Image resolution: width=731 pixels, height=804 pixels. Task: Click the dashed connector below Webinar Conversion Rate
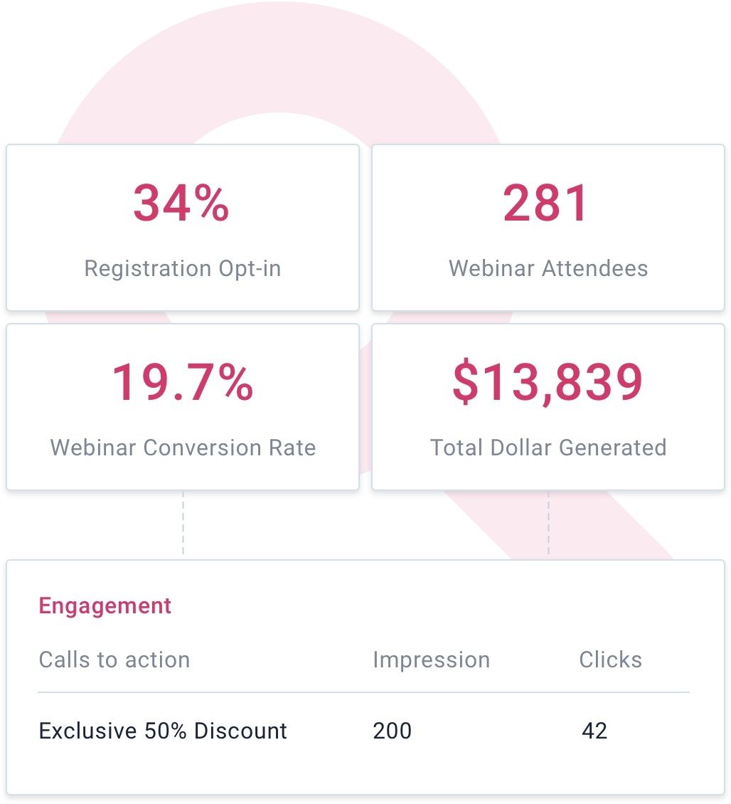click(183, 524)
